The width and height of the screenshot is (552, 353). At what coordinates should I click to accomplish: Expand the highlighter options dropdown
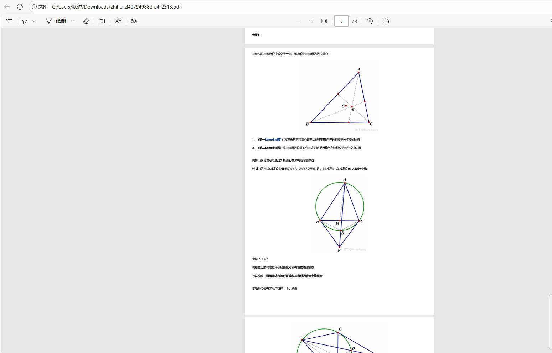(x=34, y=21)
